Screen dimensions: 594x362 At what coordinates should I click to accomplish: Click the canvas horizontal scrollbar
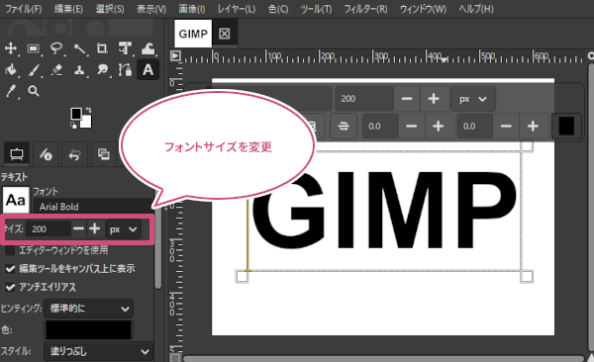coord(383,358)
